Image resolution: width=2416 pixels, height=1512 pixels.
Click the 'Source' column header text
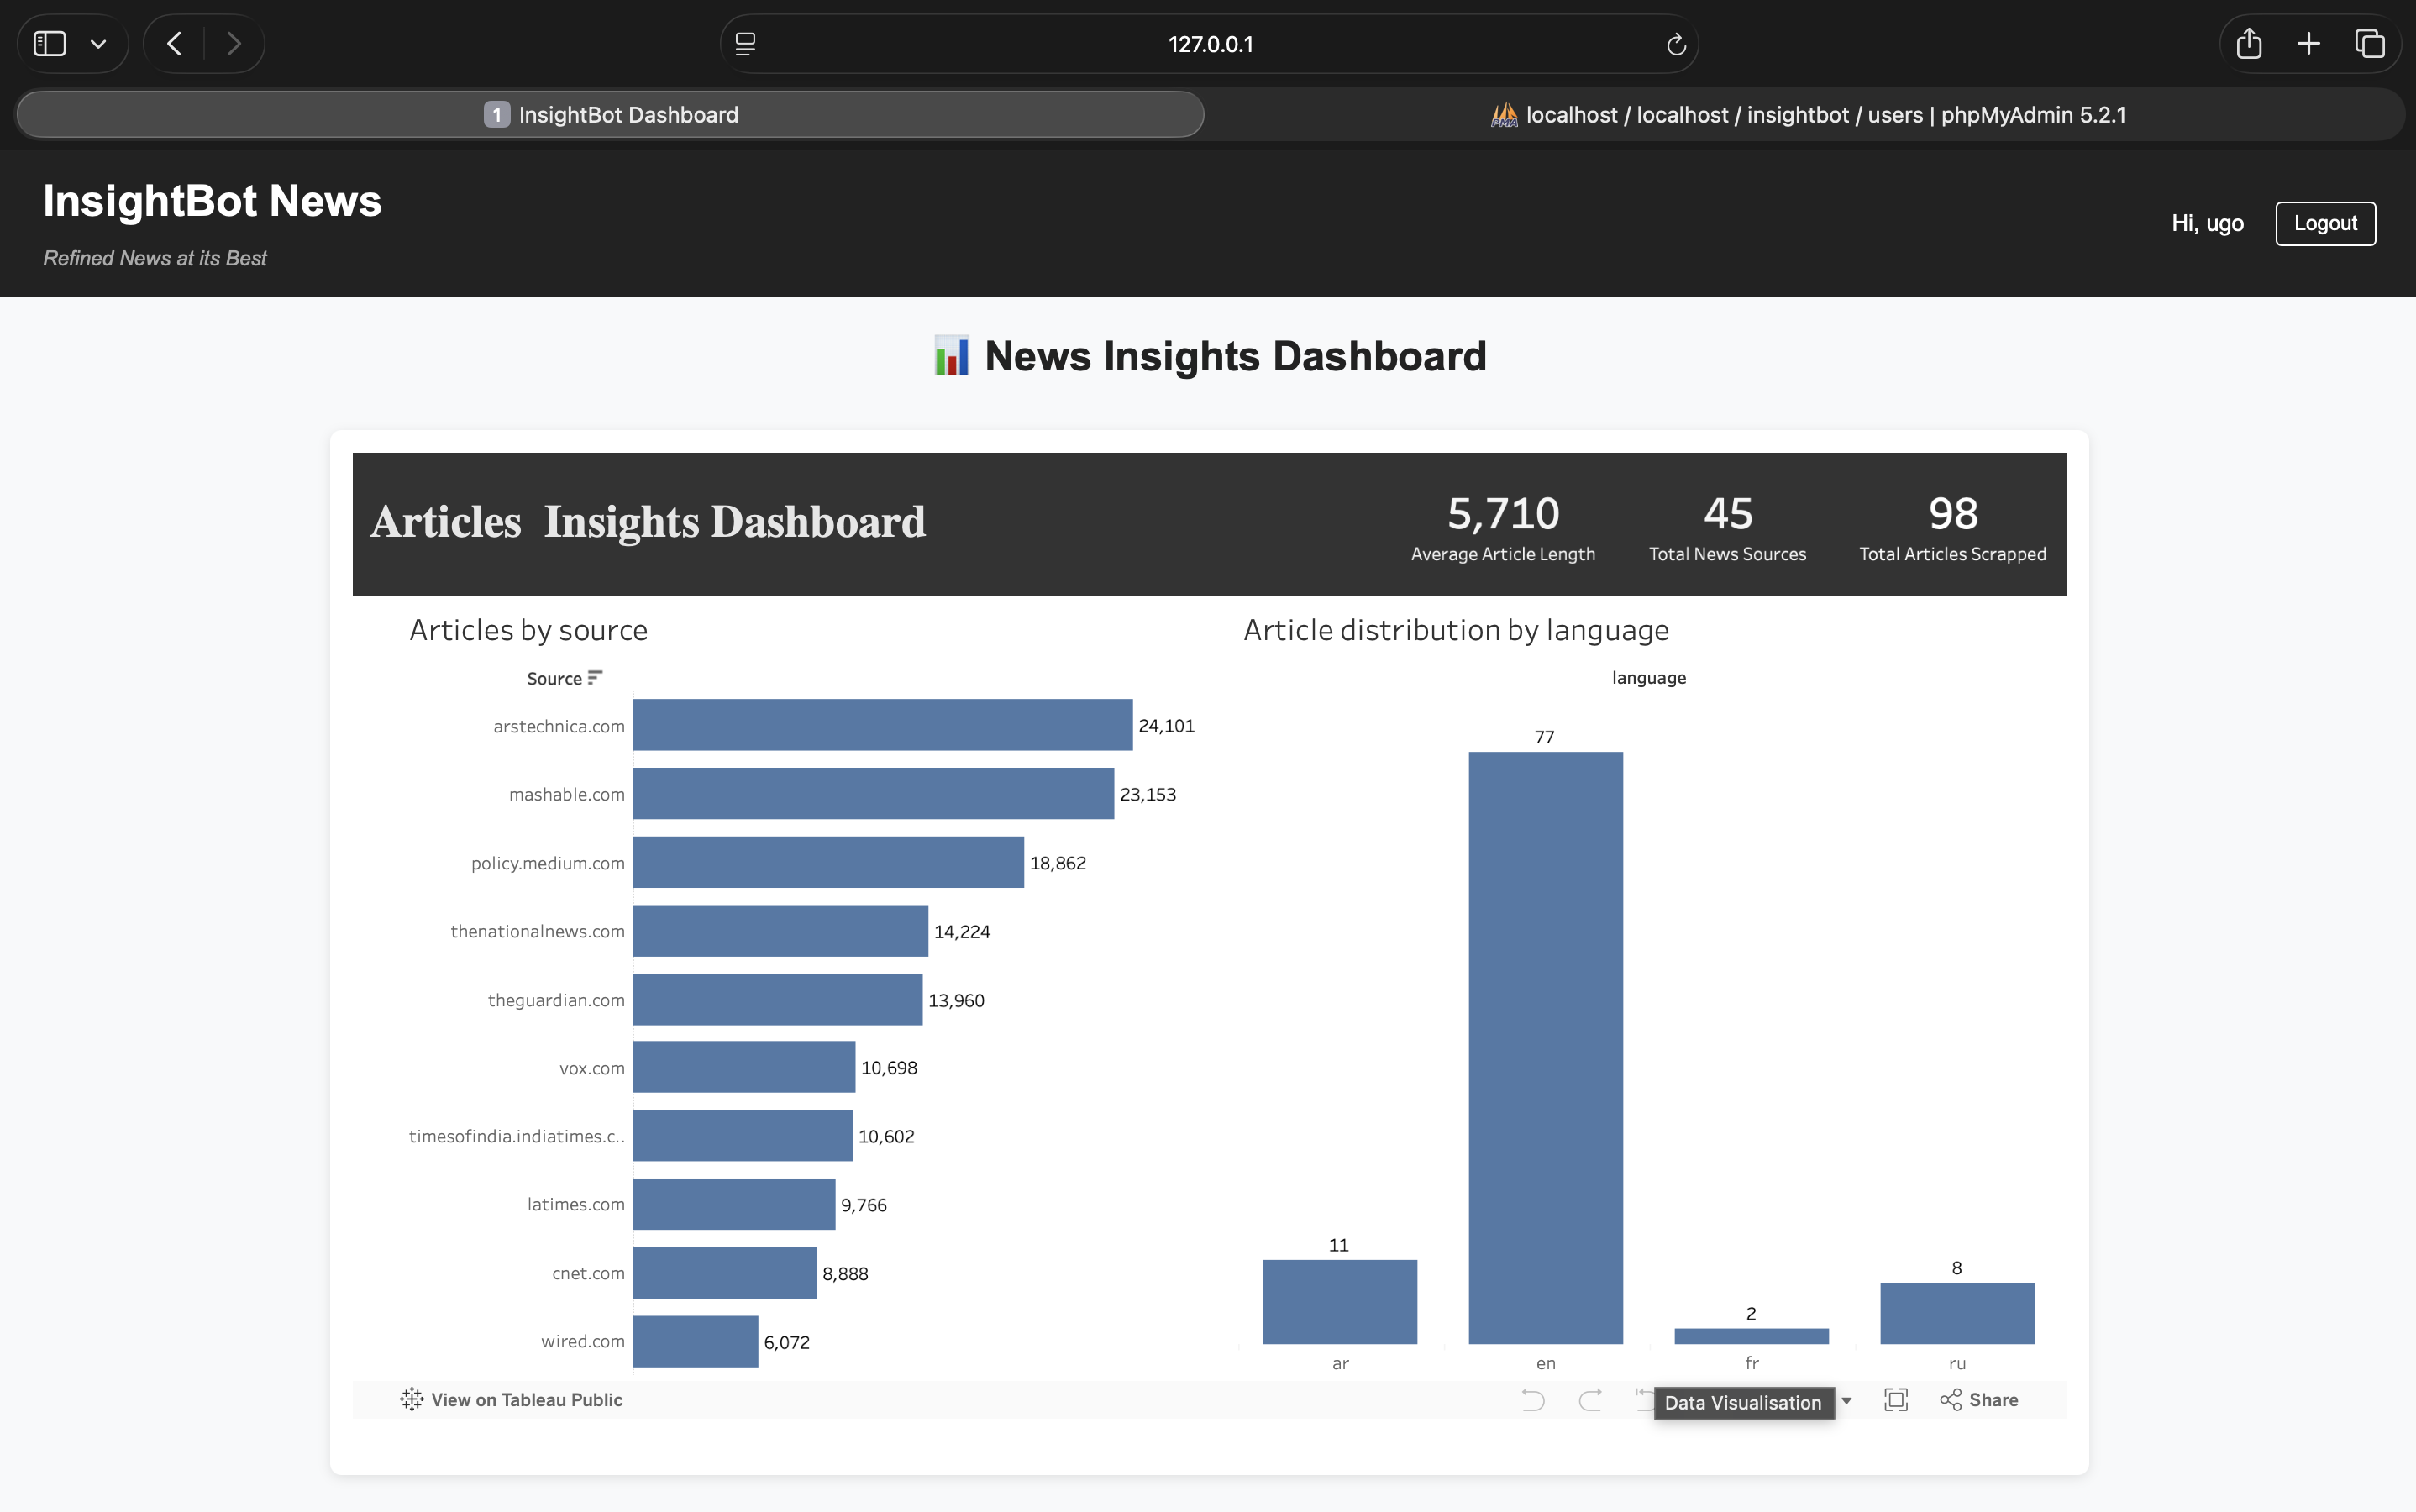[x=554, y=679]
